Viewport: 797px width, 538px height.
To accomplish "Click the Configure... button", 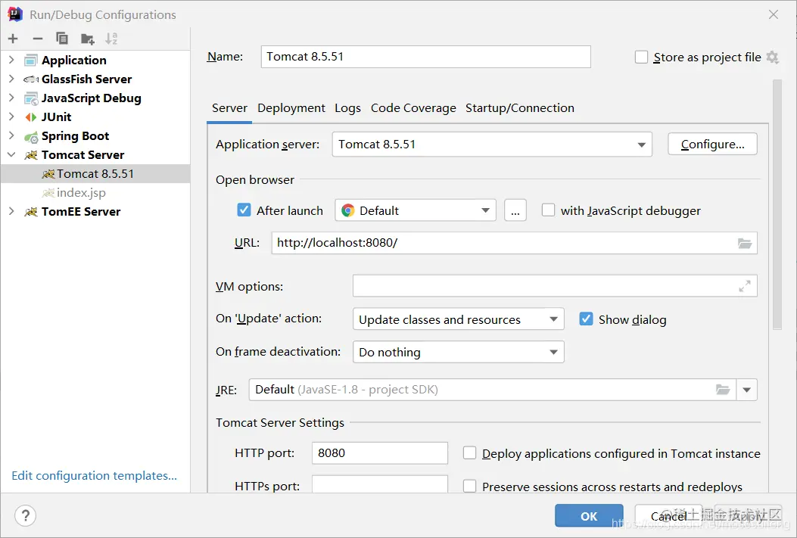I will 712,145.
